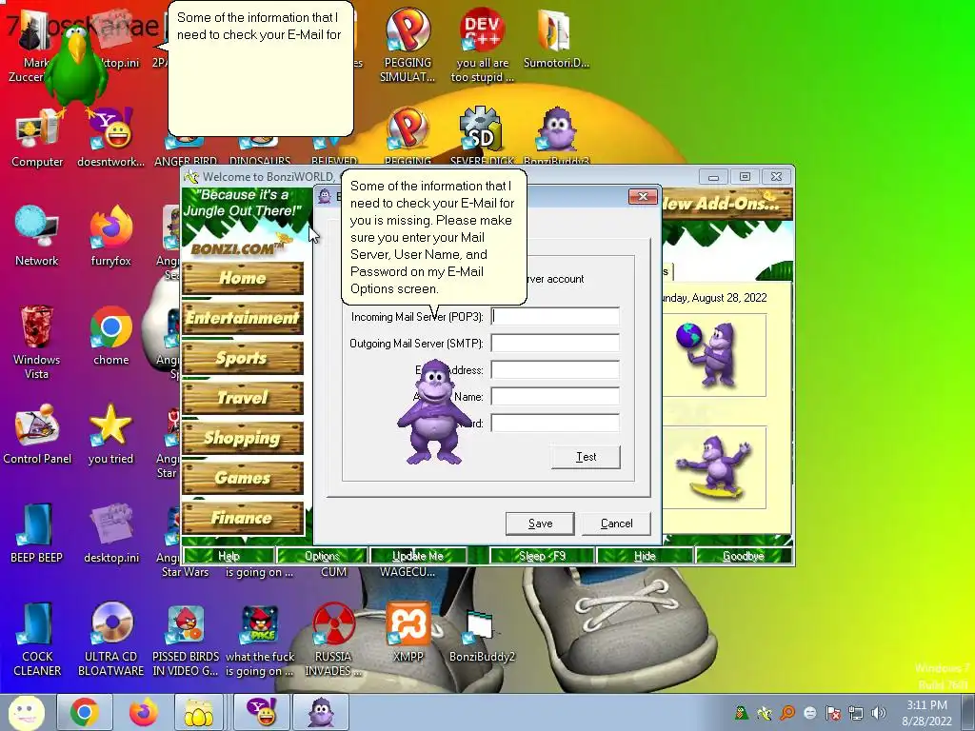Open the Yahoo Messenger taskbar button
975x731 pixels.
tap(261, 712)
